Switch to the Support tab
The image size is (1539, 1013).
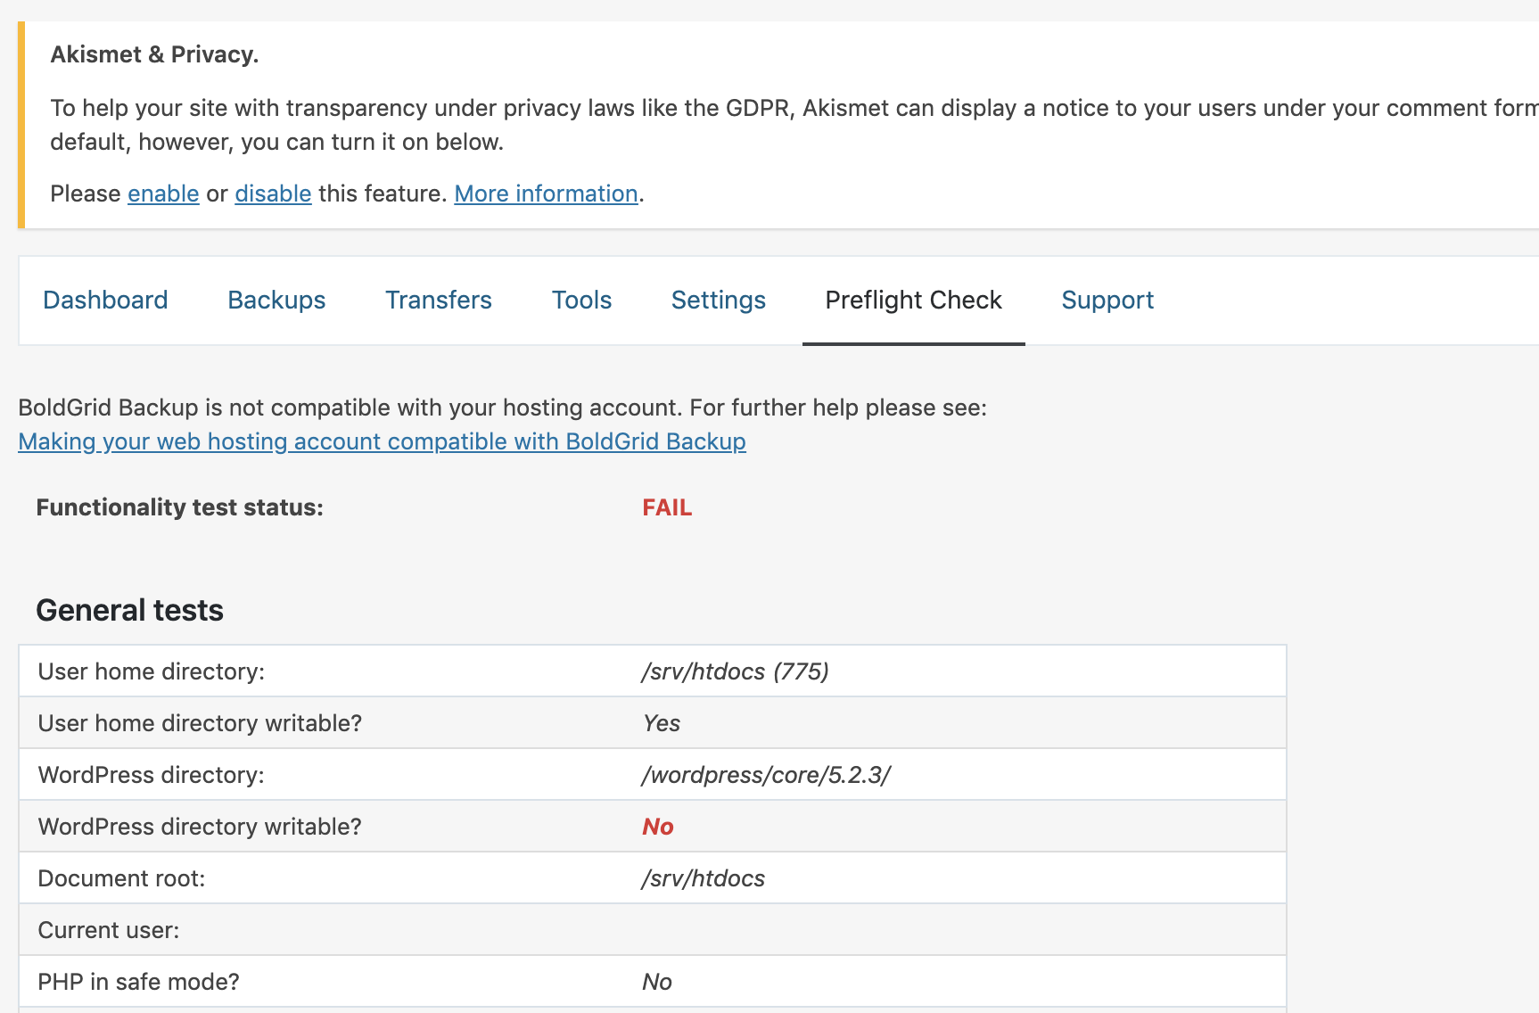(1107, 301)
